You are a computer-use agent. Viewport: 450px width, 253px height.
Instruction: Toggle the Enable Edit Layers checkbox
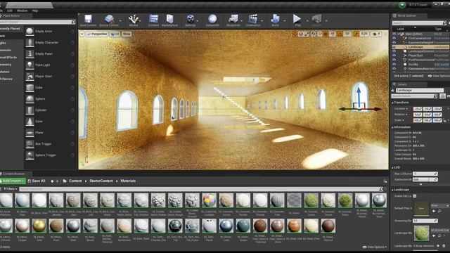click(414, 196)
